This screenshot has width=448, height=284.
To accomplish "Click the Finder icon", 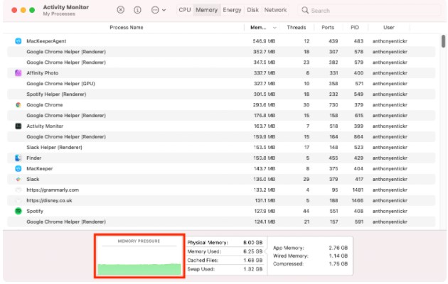I will point(18,158).
